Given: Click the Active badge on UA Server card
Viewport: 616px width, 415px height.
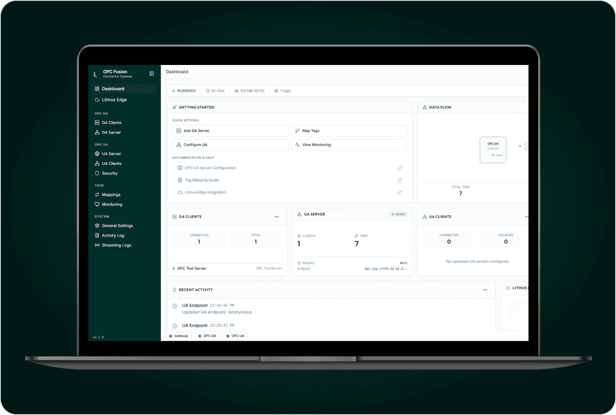Looking at the screenshot, I should pos(398,214).
